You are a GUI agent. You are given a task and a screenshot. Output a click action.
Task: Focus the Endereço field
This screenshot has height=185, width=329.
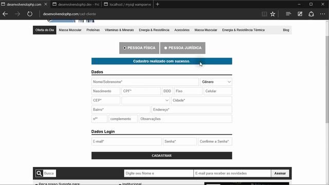(192, 109)
